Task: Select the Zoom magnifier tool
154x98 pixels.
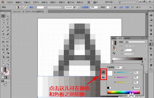Action: [8, 64]
